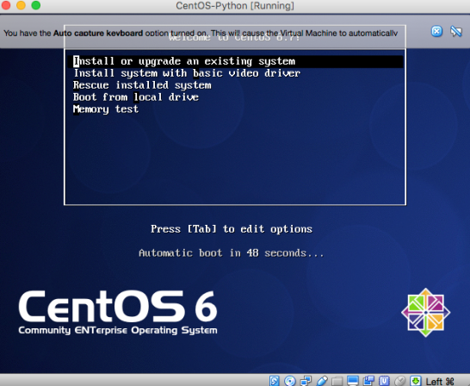Open the optical disc status icon

click(x=290, y=381)
